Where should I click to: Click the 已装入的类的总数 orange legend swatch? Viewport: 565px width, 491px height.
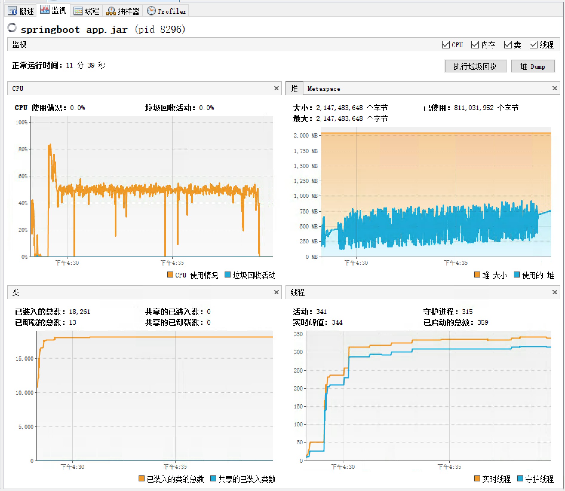tap(142, 478)
